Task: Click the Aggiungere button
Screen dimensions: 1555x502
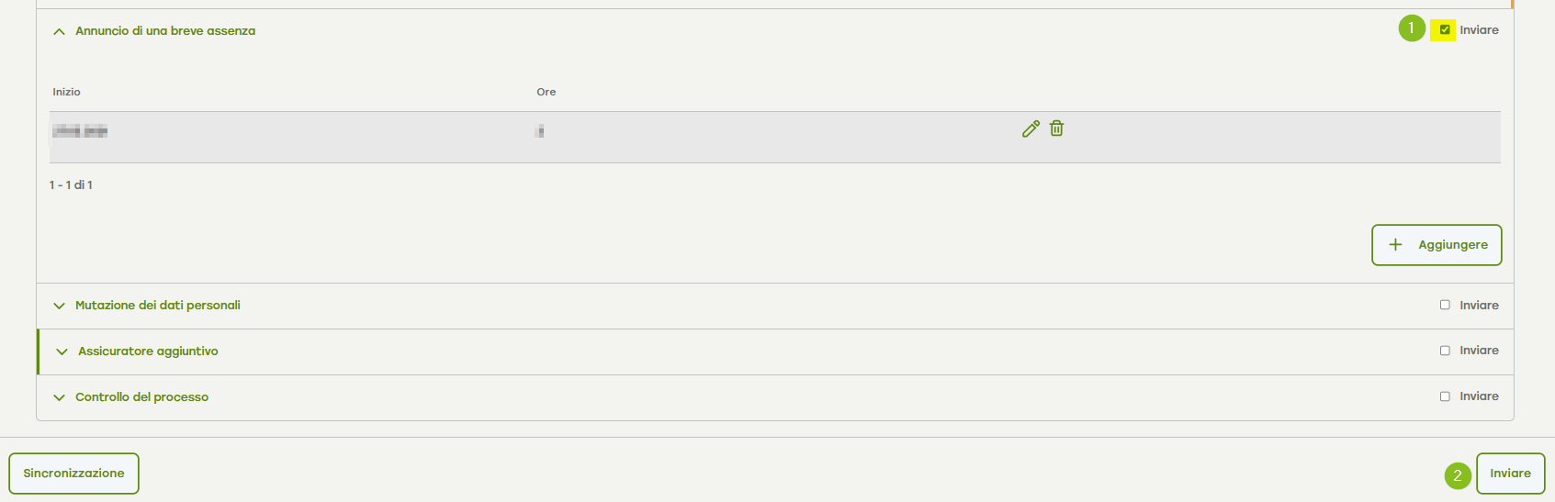Action: pos(1437,245)
